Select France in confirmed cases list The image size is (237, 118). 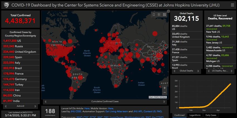tap(21, 74)
